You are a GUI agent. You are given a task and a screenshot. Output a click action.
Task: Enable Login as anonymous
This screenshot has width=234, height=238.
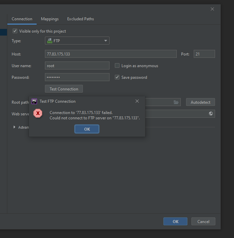(x=117, y=66)
